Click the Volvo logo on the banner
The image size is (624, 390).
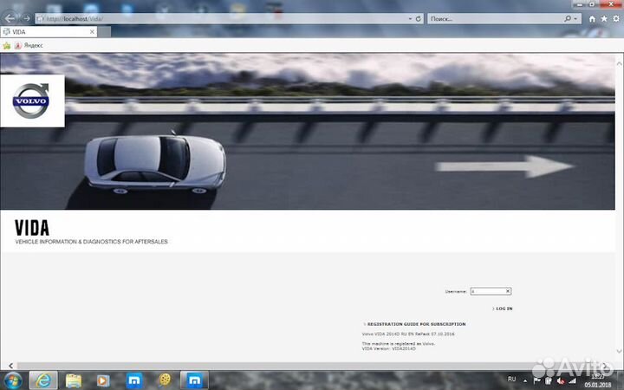tap(31, 101)
